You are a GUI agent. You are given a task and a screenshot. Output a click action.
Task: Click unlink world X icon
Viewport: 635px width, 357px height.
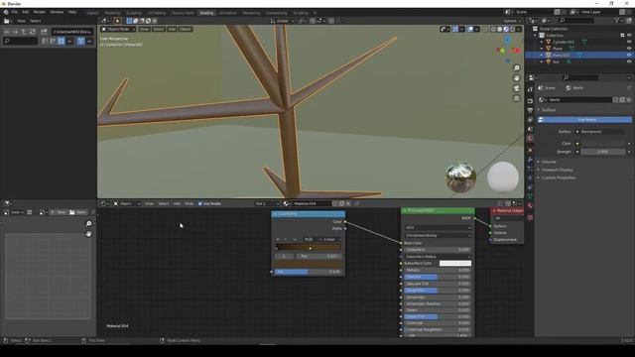629,99
